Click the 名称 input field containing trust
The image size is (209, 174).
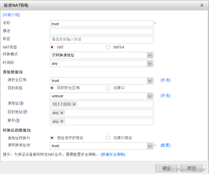tap(102, 24)
